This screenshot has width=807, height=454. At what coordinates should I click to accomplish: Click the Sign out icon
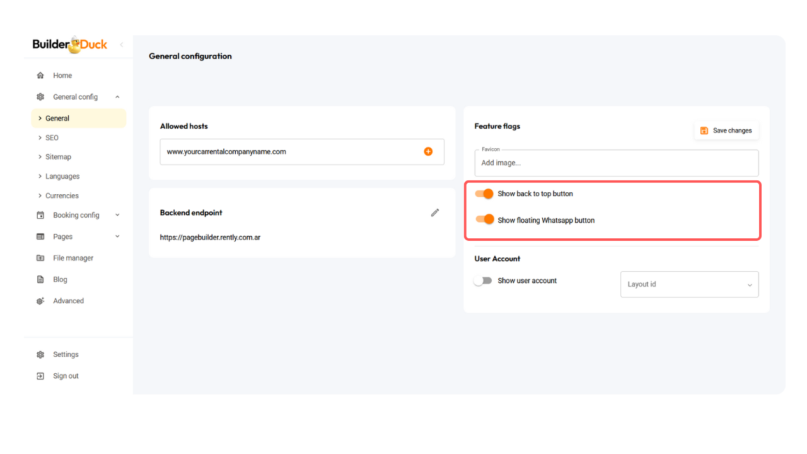tap(40, 376)
